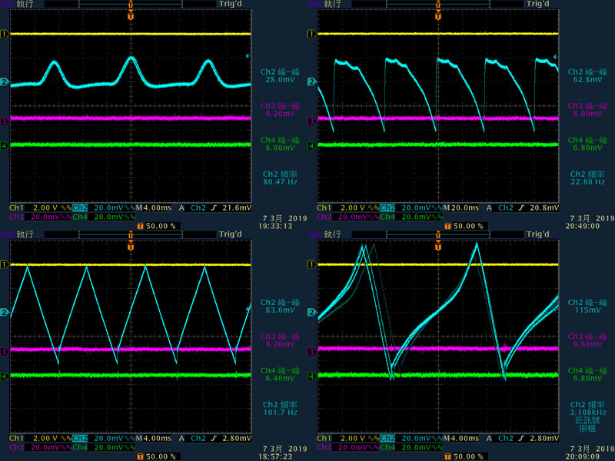615x461 pixels.
Task: Click the Ch2 frequency 22.80 Hz measurement
Action: pyautogui.click(x=587, y=178)
